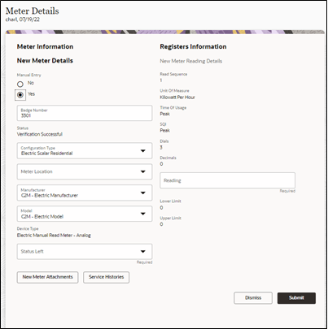The width and height of the screenshot is (328, 329).
Task: Expand the Meter Location dropdown
Action: [85, 171]
